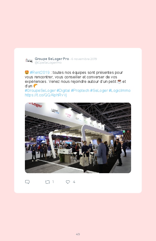Open the trade show booth photo
The width and height of the screenshot is (156, 241).
[x=78, y=138]
